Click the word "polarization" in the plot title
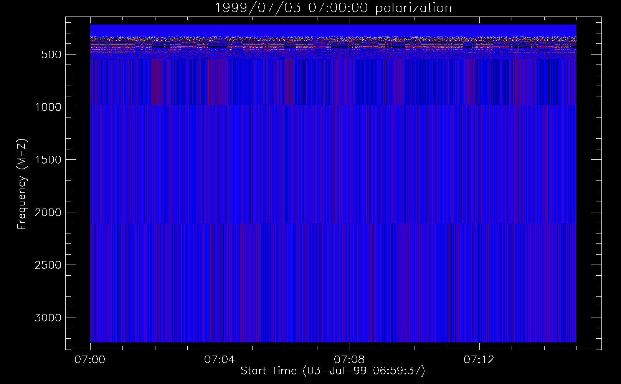This screenshot has width=621, height=384. pos(413,8)
